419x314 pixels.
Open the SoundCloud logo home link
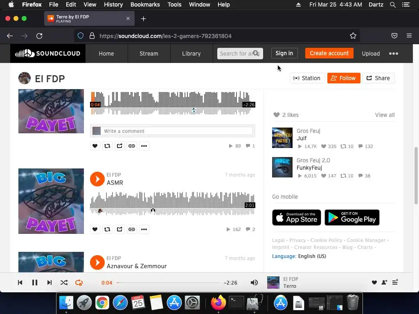(48, 54)
